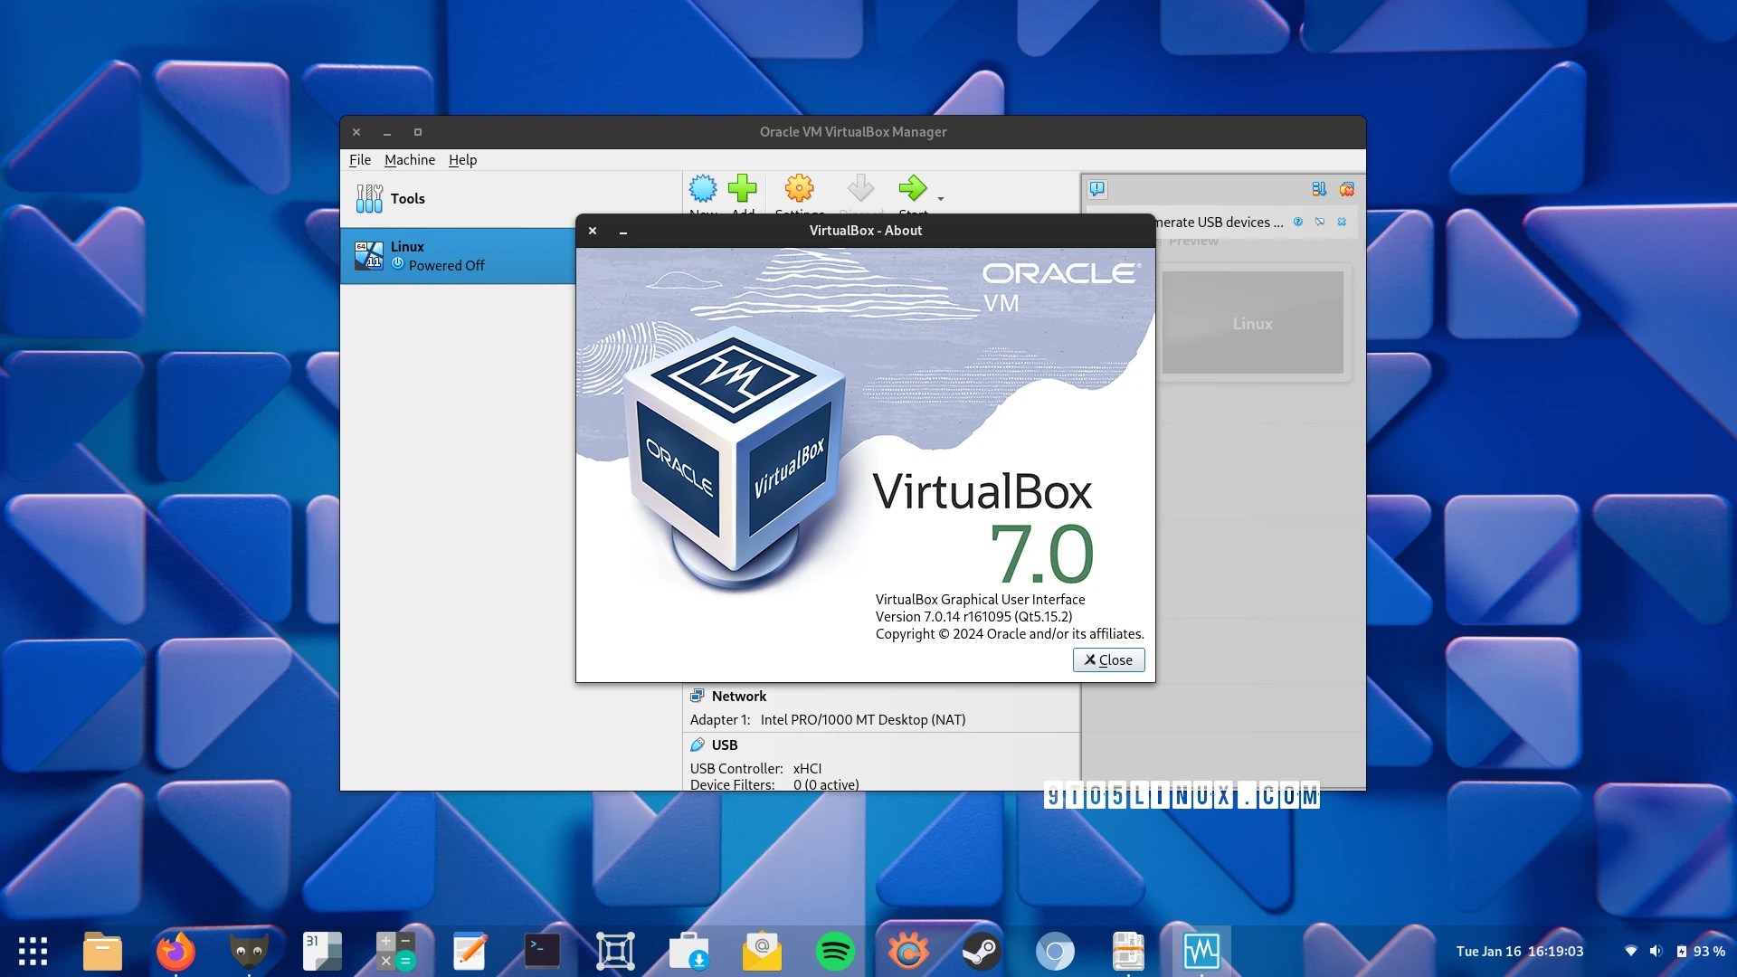Click the notification bubble icon in right panel
Image resolution: width=1737 pixels, height=977 pixels.
click(1098, 189)
